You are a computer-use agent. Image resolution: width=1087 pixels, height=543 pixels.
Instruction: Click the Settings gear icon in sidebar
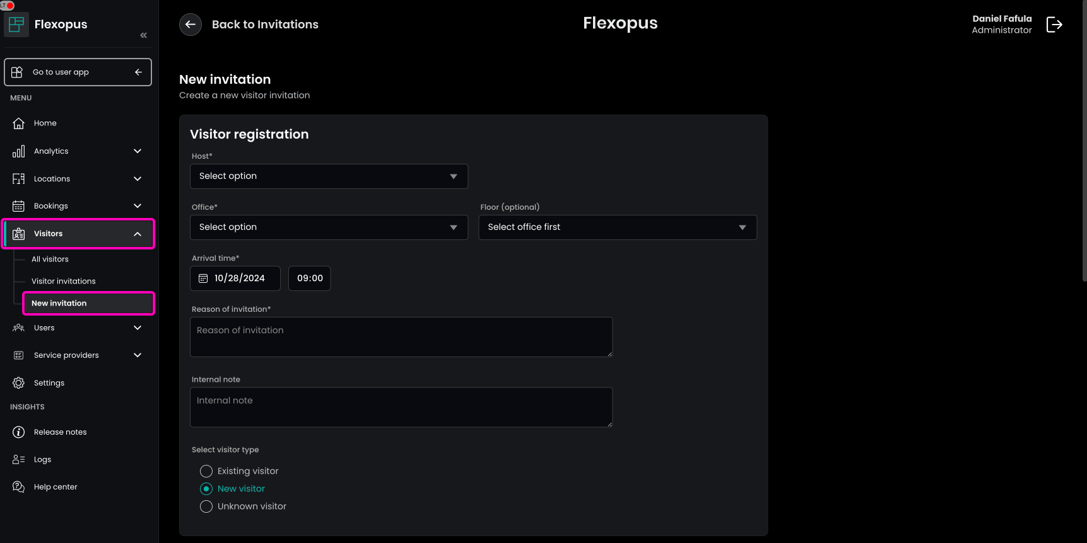tap(19, 383)
